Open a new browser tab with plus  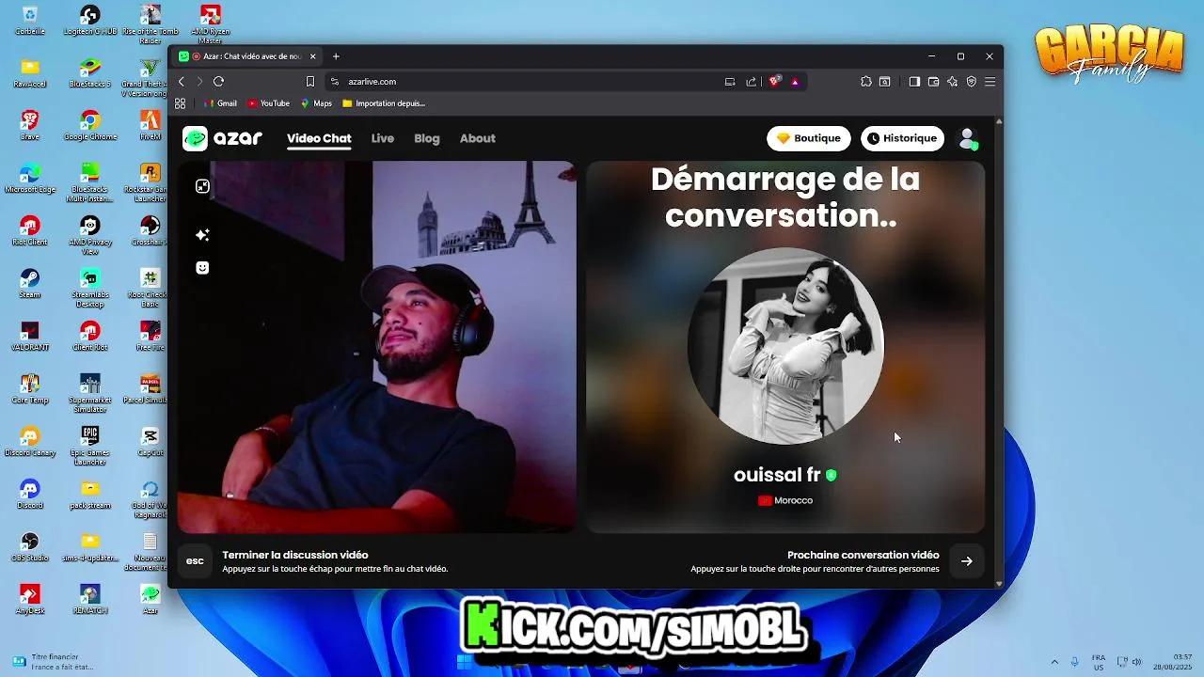(x=336, y=56)
